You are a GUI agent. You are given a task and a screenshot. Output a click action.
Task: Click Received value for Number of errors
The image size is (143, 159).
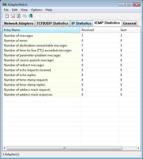[x=82, y=41]
